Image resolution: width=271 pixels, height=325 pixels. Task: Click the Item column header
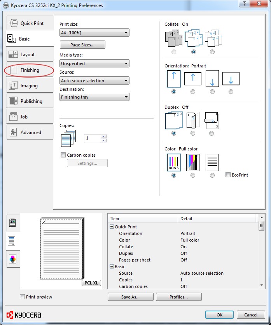pos(143,219)
